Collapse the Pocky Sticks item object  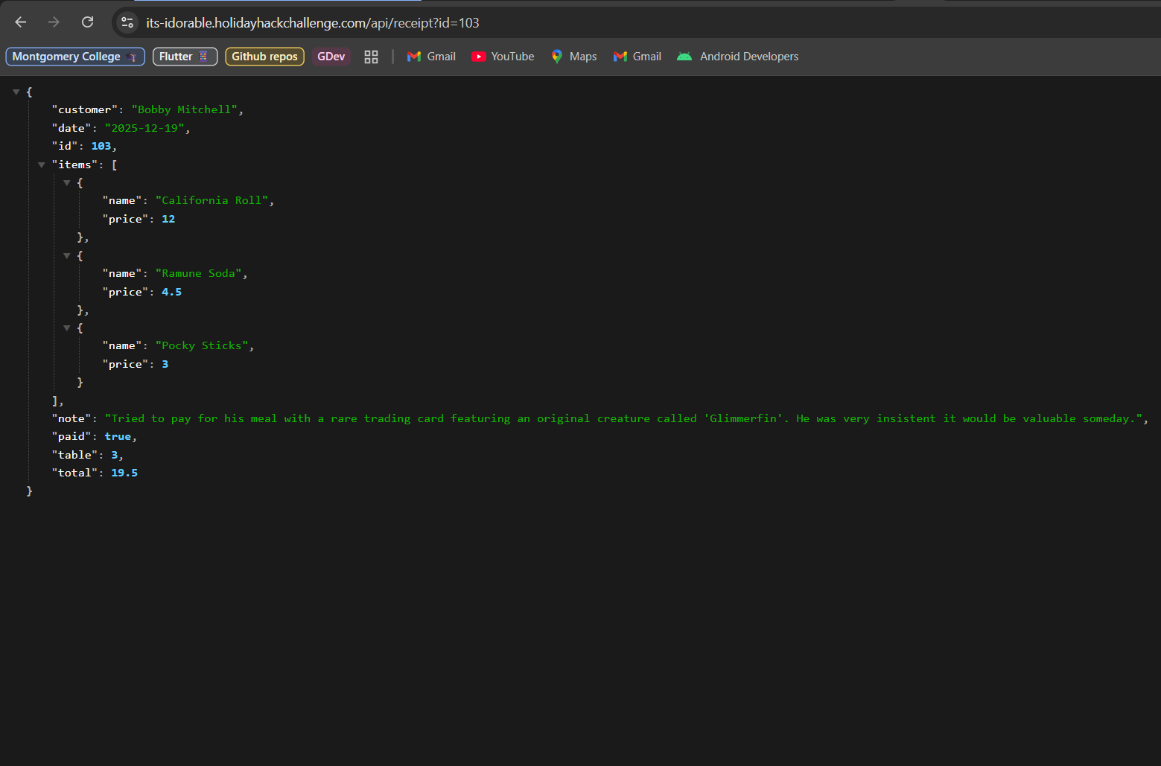67,328
